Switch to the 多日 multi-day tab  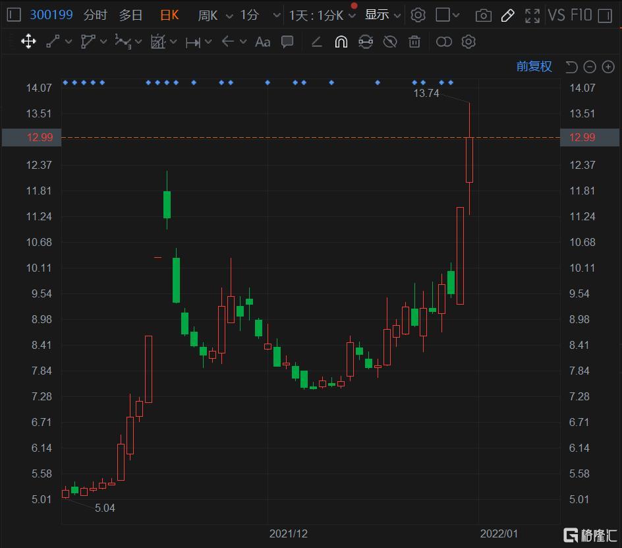[x=130, y=15]
